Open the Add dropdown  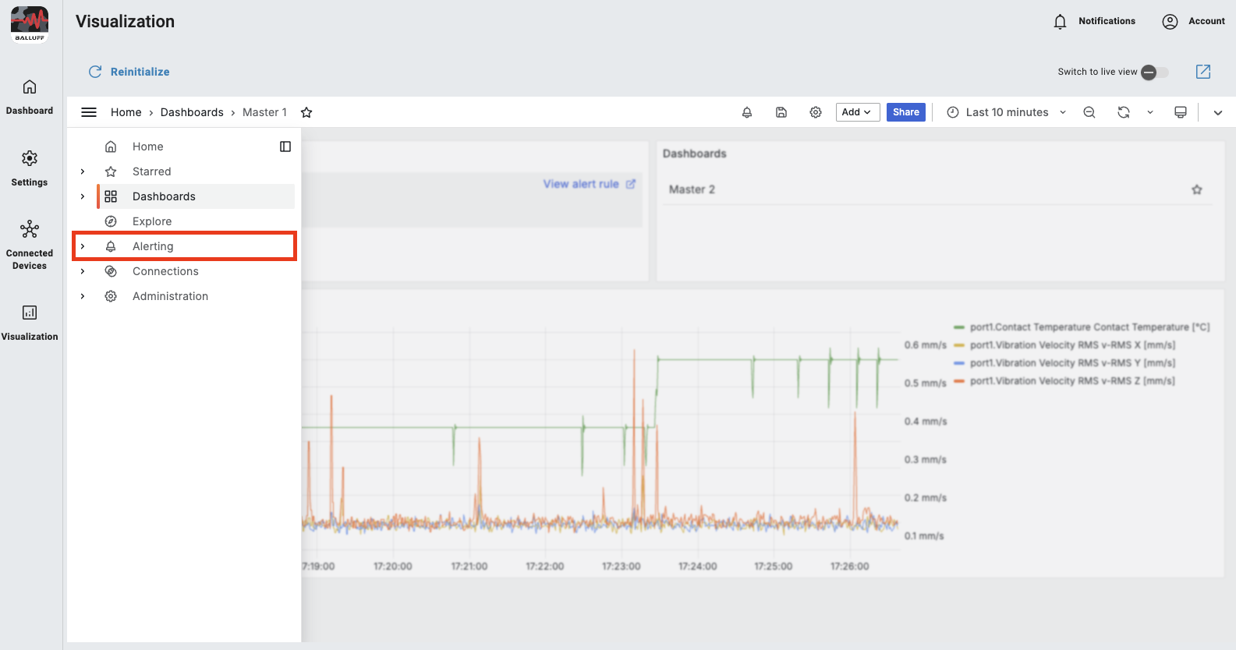click(857, 112)
